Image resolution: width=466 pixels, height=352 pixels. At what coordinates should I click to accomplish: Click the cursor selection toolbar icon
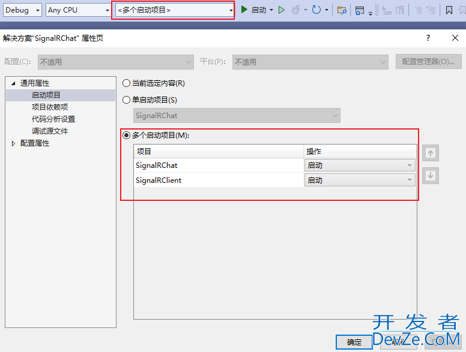click(x=387, y=10)
